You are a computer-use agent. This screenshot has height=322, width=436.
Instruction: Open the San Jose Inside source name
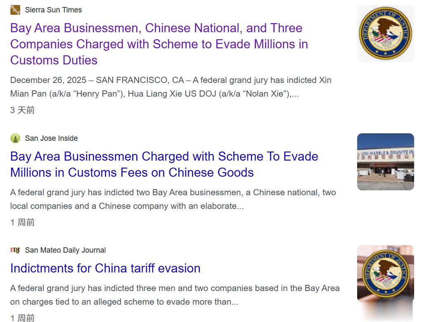pos(52,138)
